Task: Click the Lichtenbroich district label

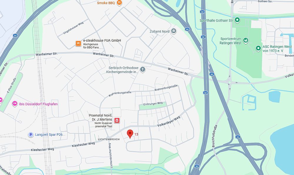Action: pos(108,139)
